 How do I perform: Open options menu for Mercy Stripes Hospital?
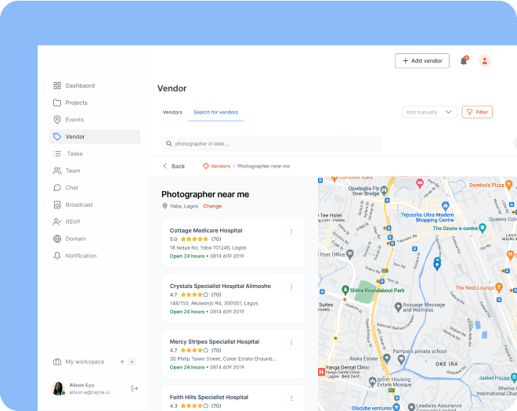click(291, 343)
